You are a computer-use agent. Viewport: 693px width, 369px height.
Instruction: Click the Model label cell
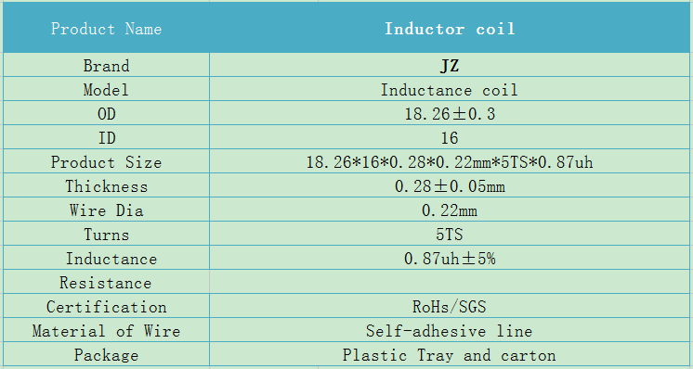click(106, 90)
